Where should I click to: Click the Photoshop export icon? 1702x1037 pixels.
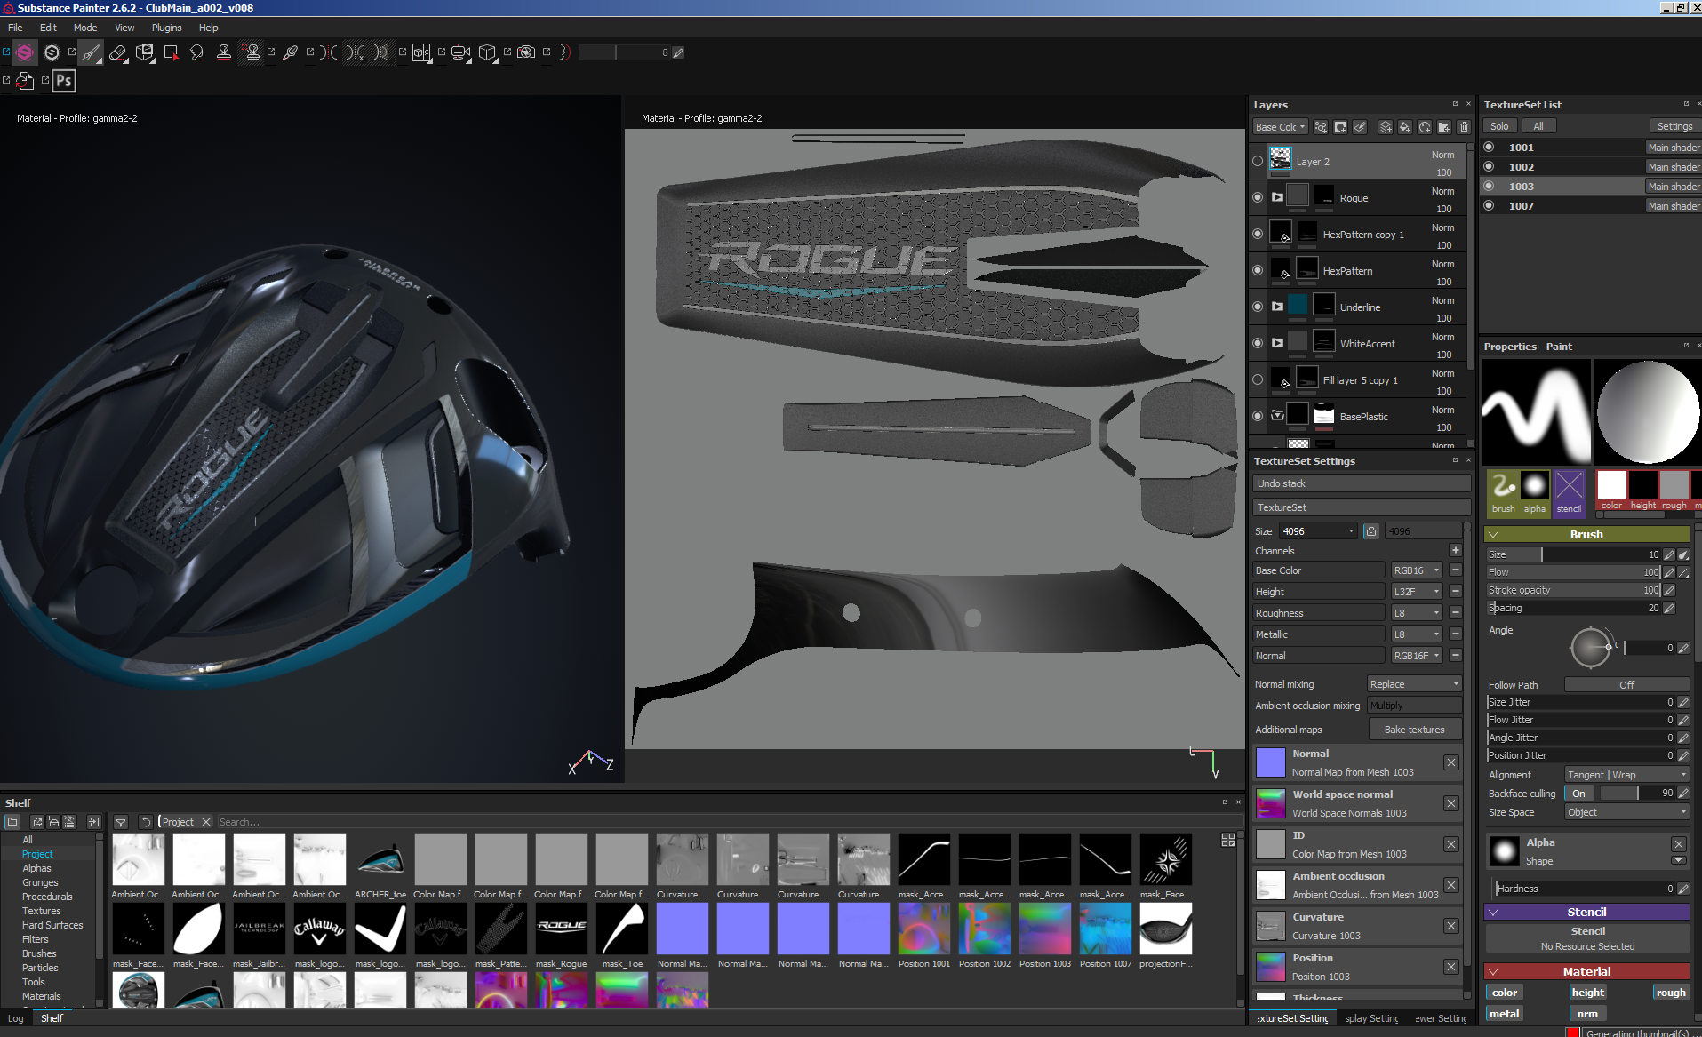coord(64,81)
